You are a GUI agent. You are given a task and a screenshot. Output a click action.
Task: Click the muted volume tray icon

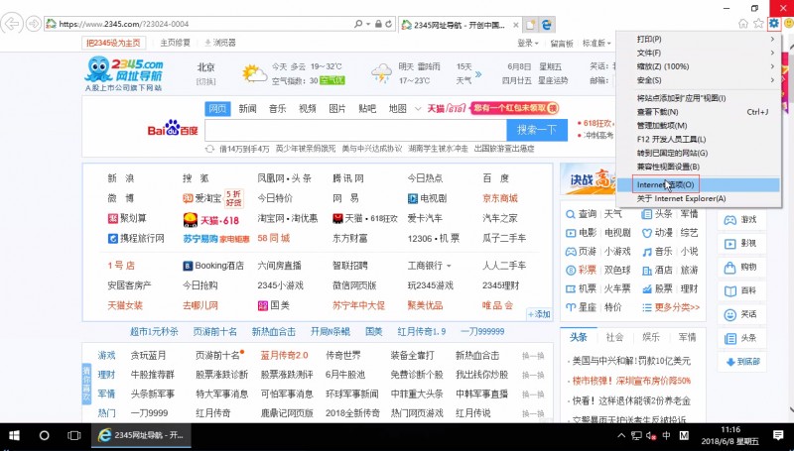pyautogui.click(x=651, y=435)
